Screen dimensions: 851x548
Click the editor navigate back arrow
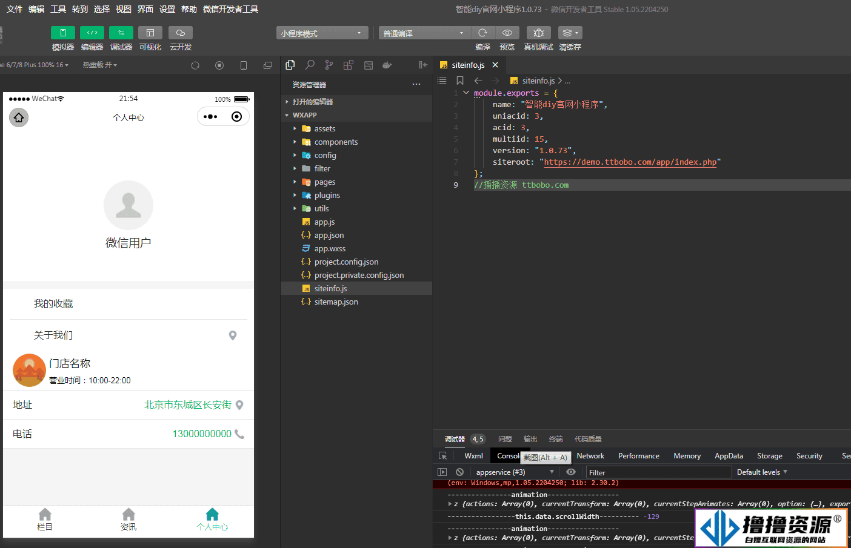(x=478, y=81)
